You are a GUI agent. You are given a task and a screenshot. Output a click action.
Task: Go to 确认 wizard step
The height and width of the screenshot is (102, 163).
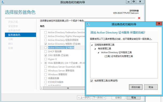pyautogui.click(x=10, y=44)
